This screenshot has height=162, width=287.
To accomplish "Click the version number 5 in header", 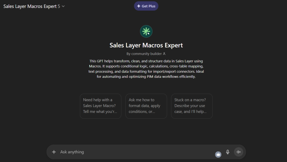I will tap(59, 6).
